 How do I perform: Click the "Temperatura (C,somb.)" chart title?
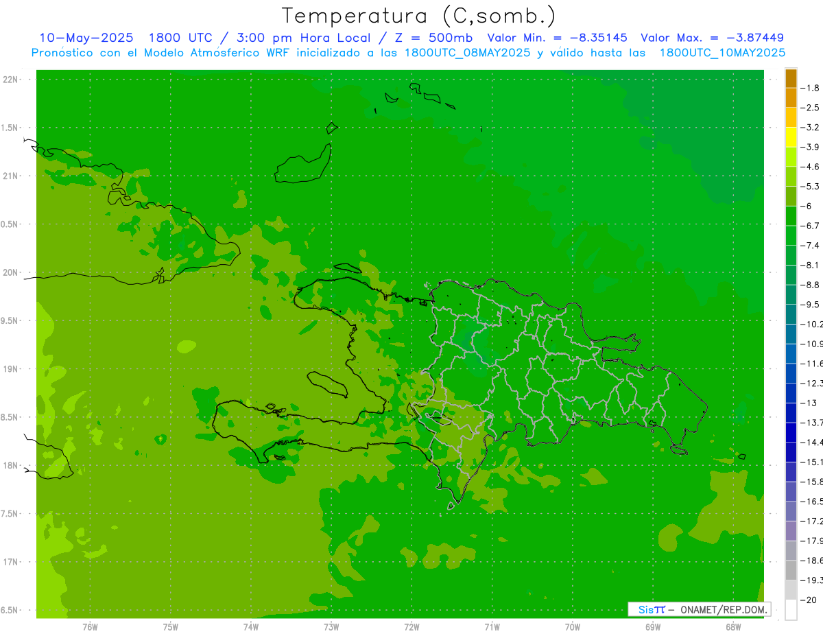(x=418, y=16)
